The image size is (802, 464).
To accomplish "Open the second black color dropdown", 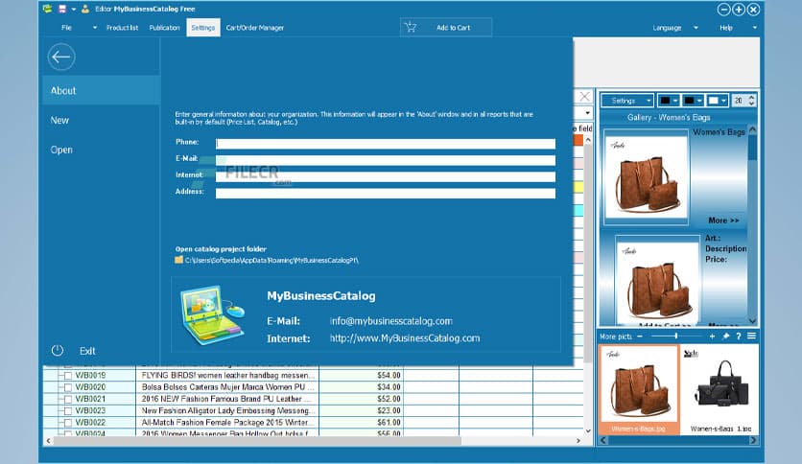I will click(x=693, y=101).
